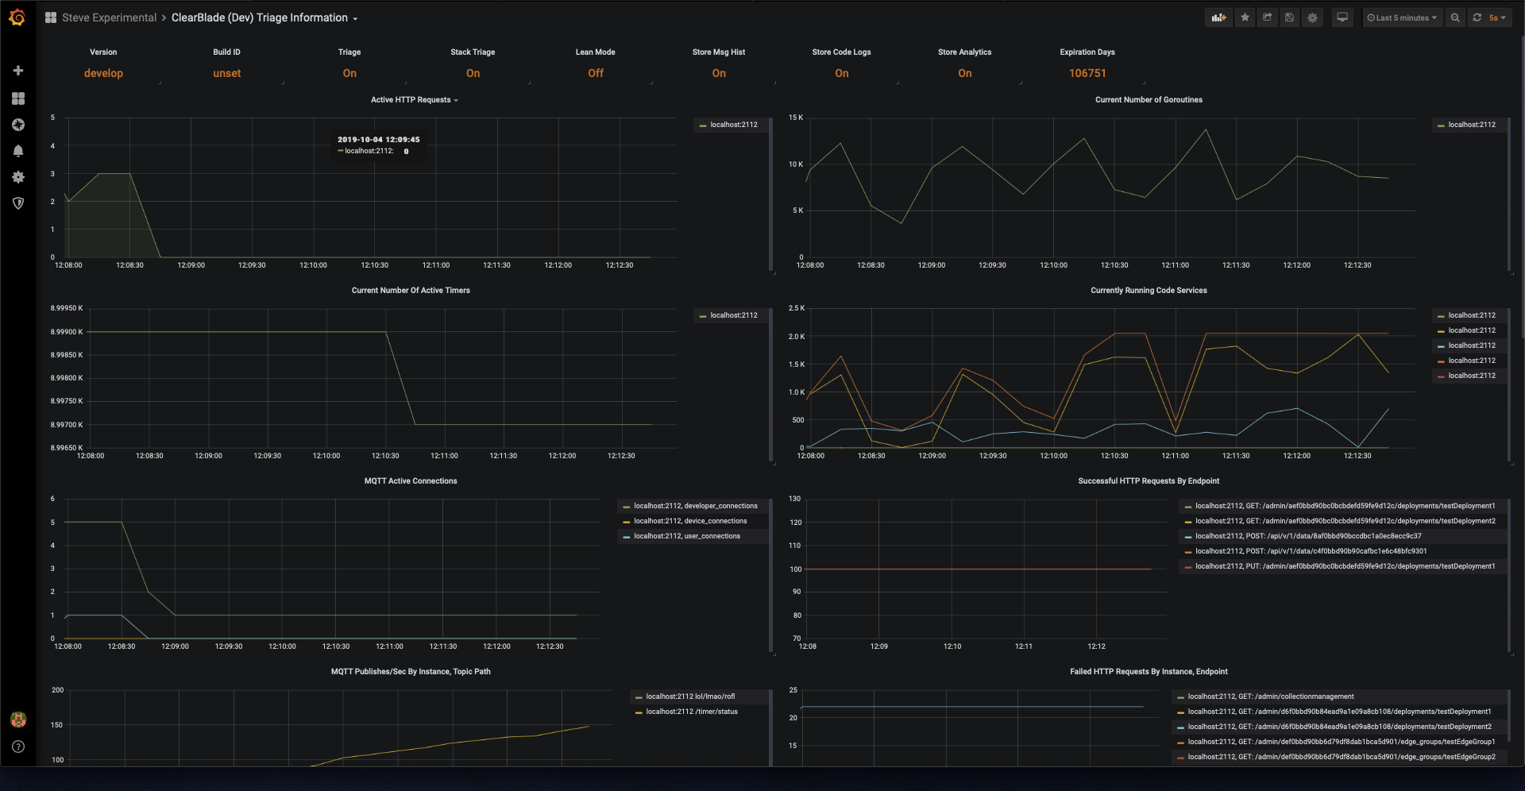The height and width of the screenshot is (791, 1525).
Task: Cycle view mode with monitor icon
Action: pos(1342,17)
